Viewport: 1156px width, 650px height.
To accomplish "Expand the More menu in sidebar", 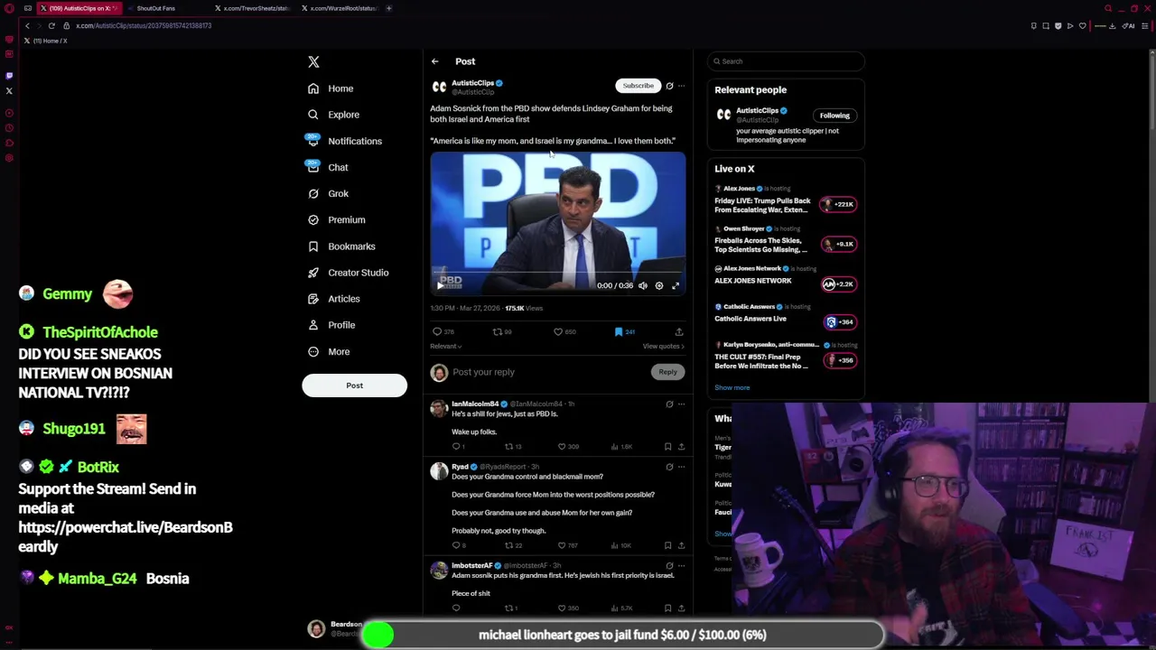I will point(329,351).
